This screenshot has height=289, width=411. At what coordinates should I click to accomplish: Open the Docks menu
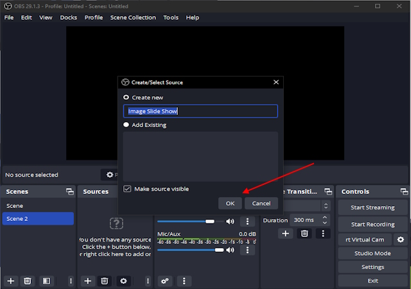tap(69, 17)
